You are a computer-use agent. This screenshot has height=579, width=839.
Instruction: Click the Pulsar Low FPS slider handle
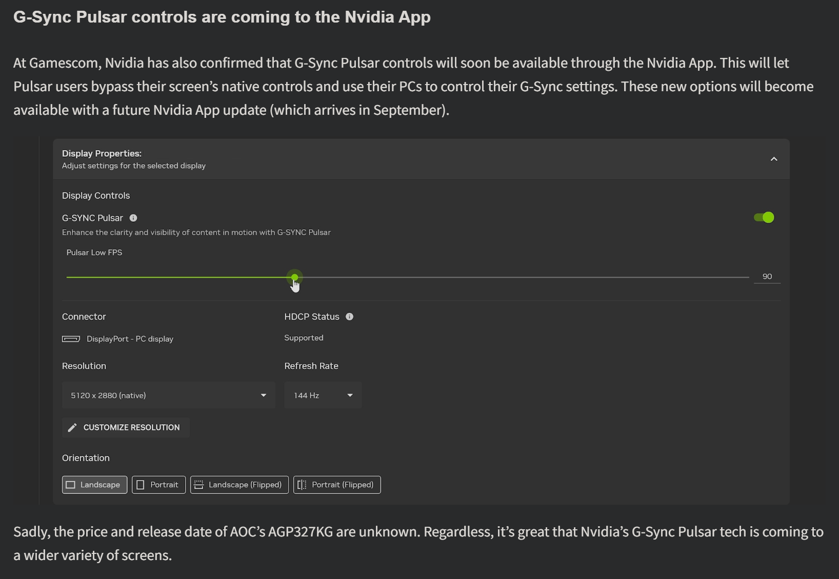pos(295,277)
